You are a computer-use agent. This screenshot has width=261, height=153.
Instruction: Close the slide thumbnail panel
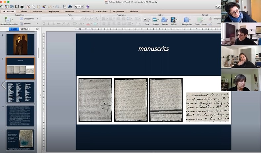pyautogui.click(x=37, y=29)
